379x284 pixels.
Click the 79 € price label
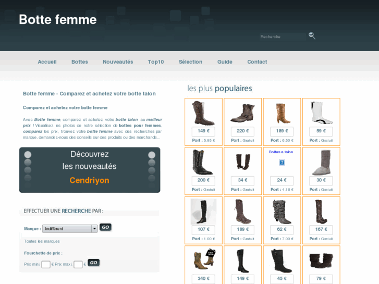(321, 279)
